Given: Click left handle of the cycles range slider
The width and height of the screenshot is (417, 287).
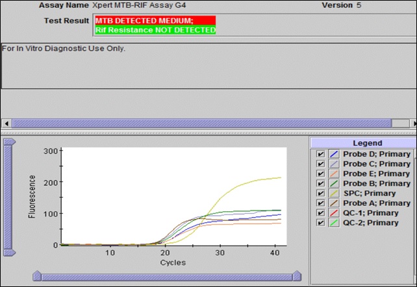Looking at the screenshot, I should [x=37, y=277].
